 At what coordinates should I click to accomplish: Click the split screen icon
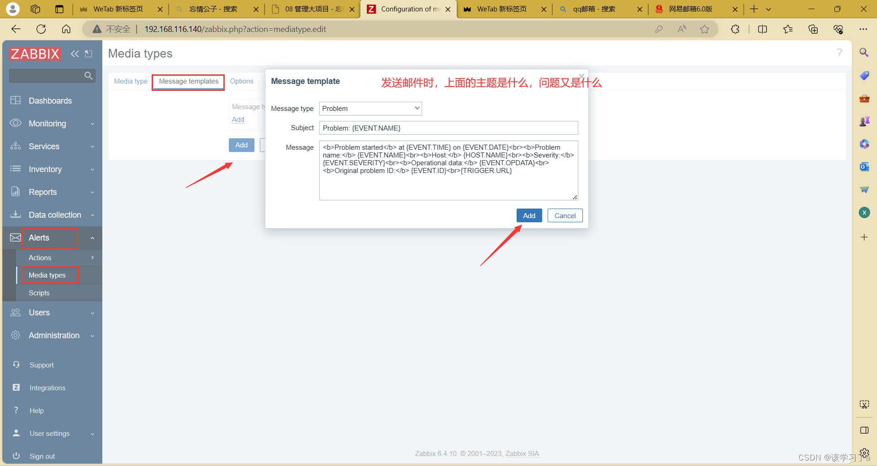(762, 29)
